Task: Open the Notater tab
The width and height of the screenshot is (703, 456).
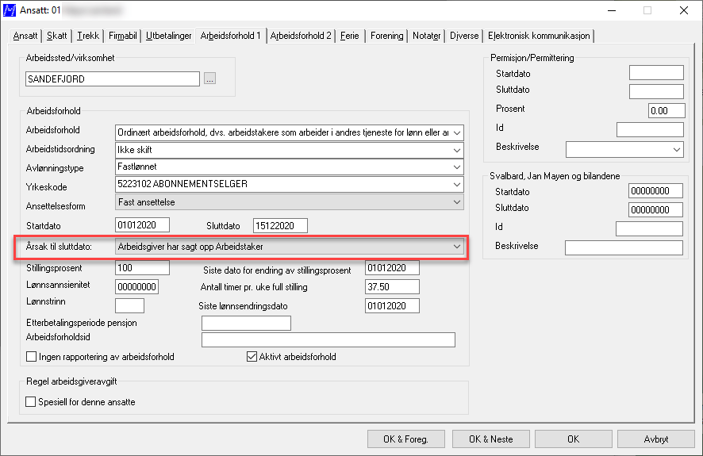Action: pos(426,36)
